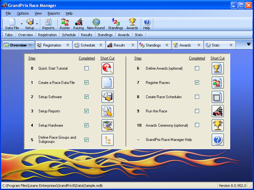Screen dimensions: 254x190
Task: Open the Awards Ceremony shortcut icon
Action: coord(218,125)
